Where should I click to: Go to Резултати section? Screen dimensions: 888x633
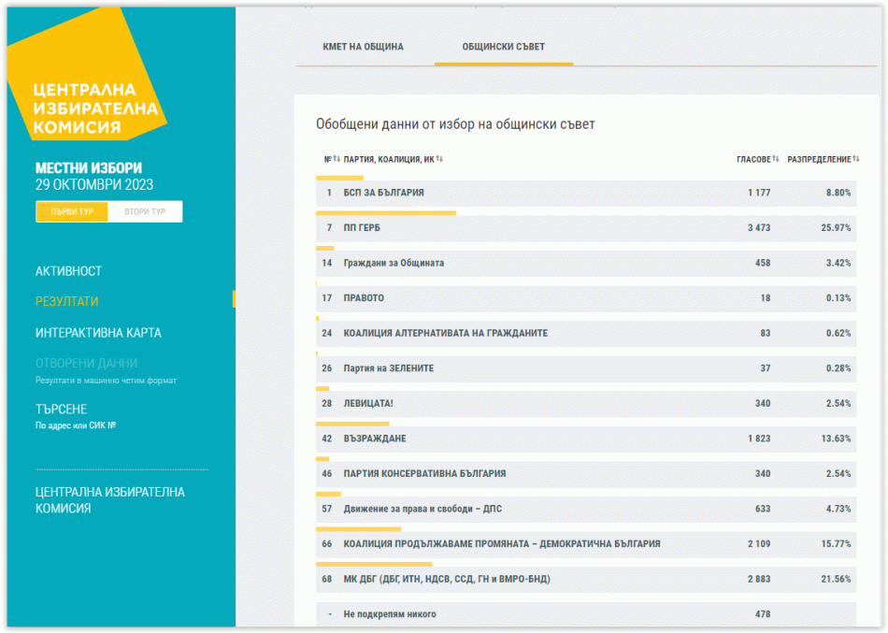66,301
